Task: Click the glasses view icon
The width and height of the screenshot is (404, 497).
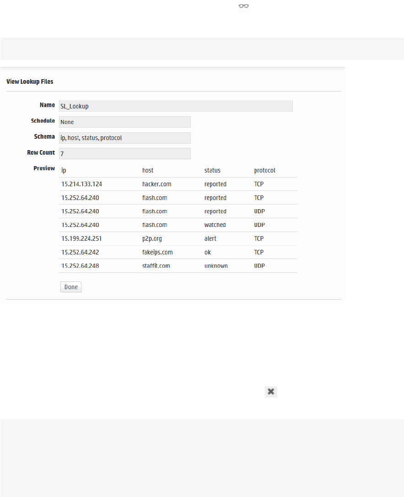Action: tap(244, 6)
